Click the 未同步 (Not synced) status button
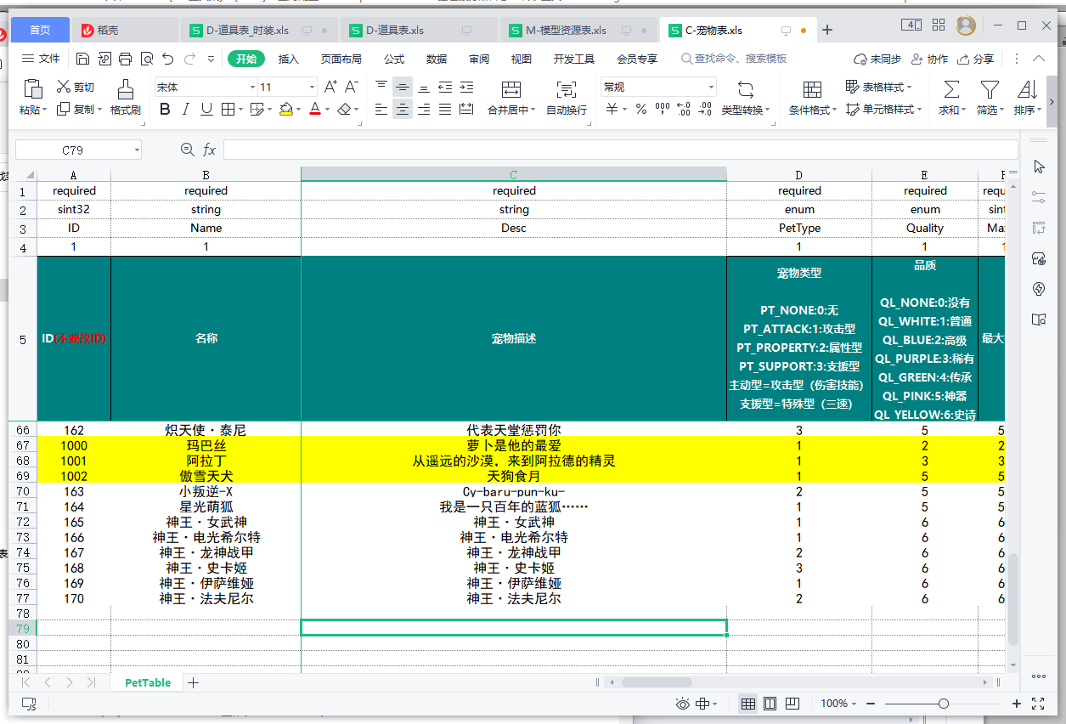This screenshot has width=1066, height=724. pyautogui.click(x=877, y=59)
